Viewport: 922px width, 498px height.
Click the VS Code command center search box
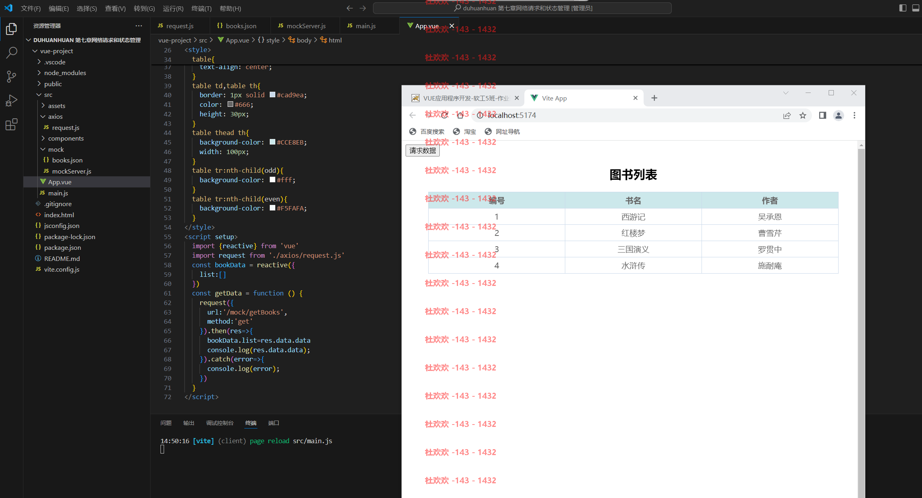click(522, 8)
